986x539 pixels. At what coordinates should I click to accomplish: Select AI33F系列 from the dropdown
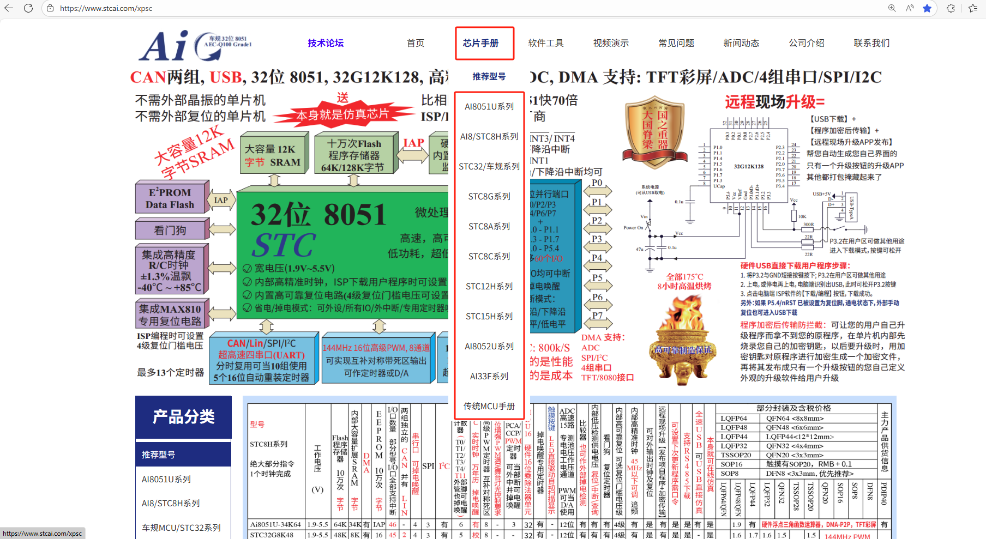489,377
